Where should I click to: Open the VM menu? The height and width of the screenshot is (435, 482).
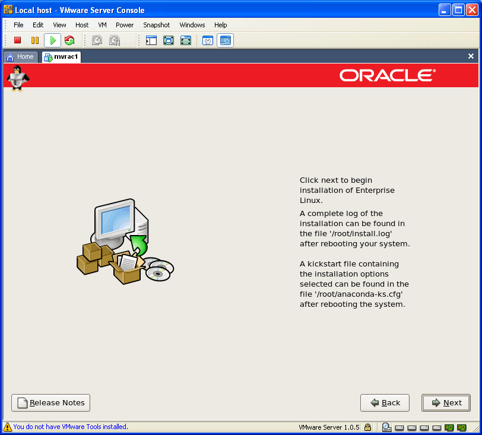tap(102, 25)
